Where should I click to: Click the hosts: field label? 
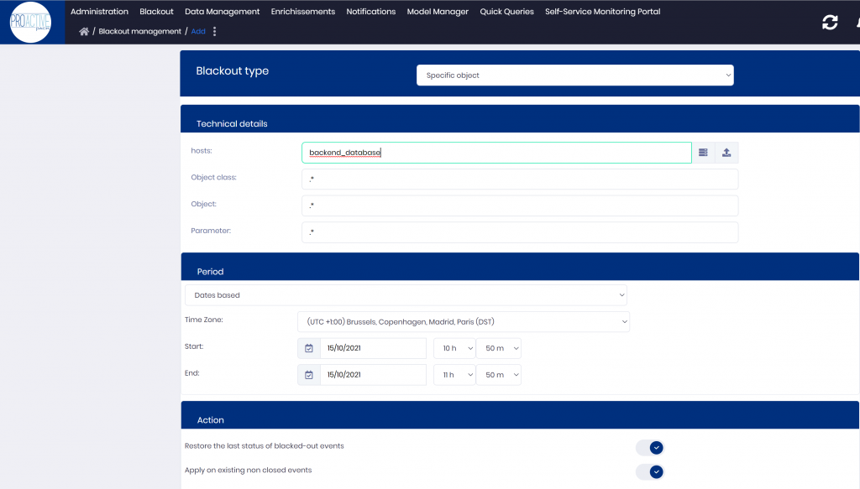coord(202,151)
